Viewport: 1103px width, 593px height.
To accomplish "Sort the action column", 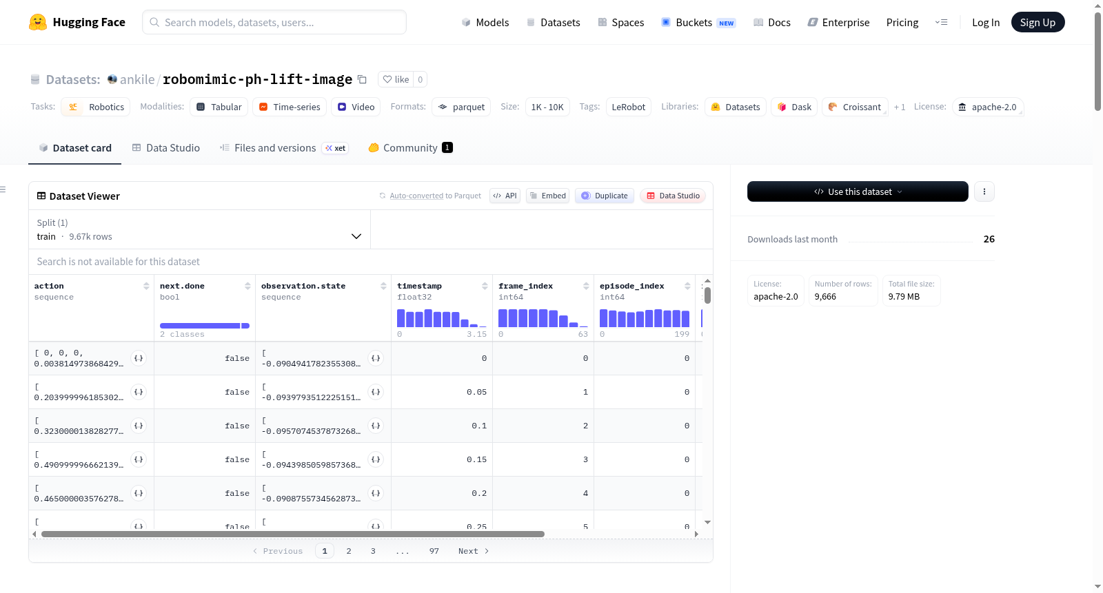I will point(146,286).
